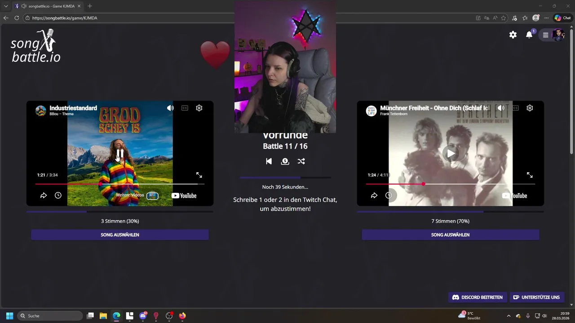This screenshot has height=323, width=575.
Task: Open Edge split screen icon
Action: click(x=478, y=18)
